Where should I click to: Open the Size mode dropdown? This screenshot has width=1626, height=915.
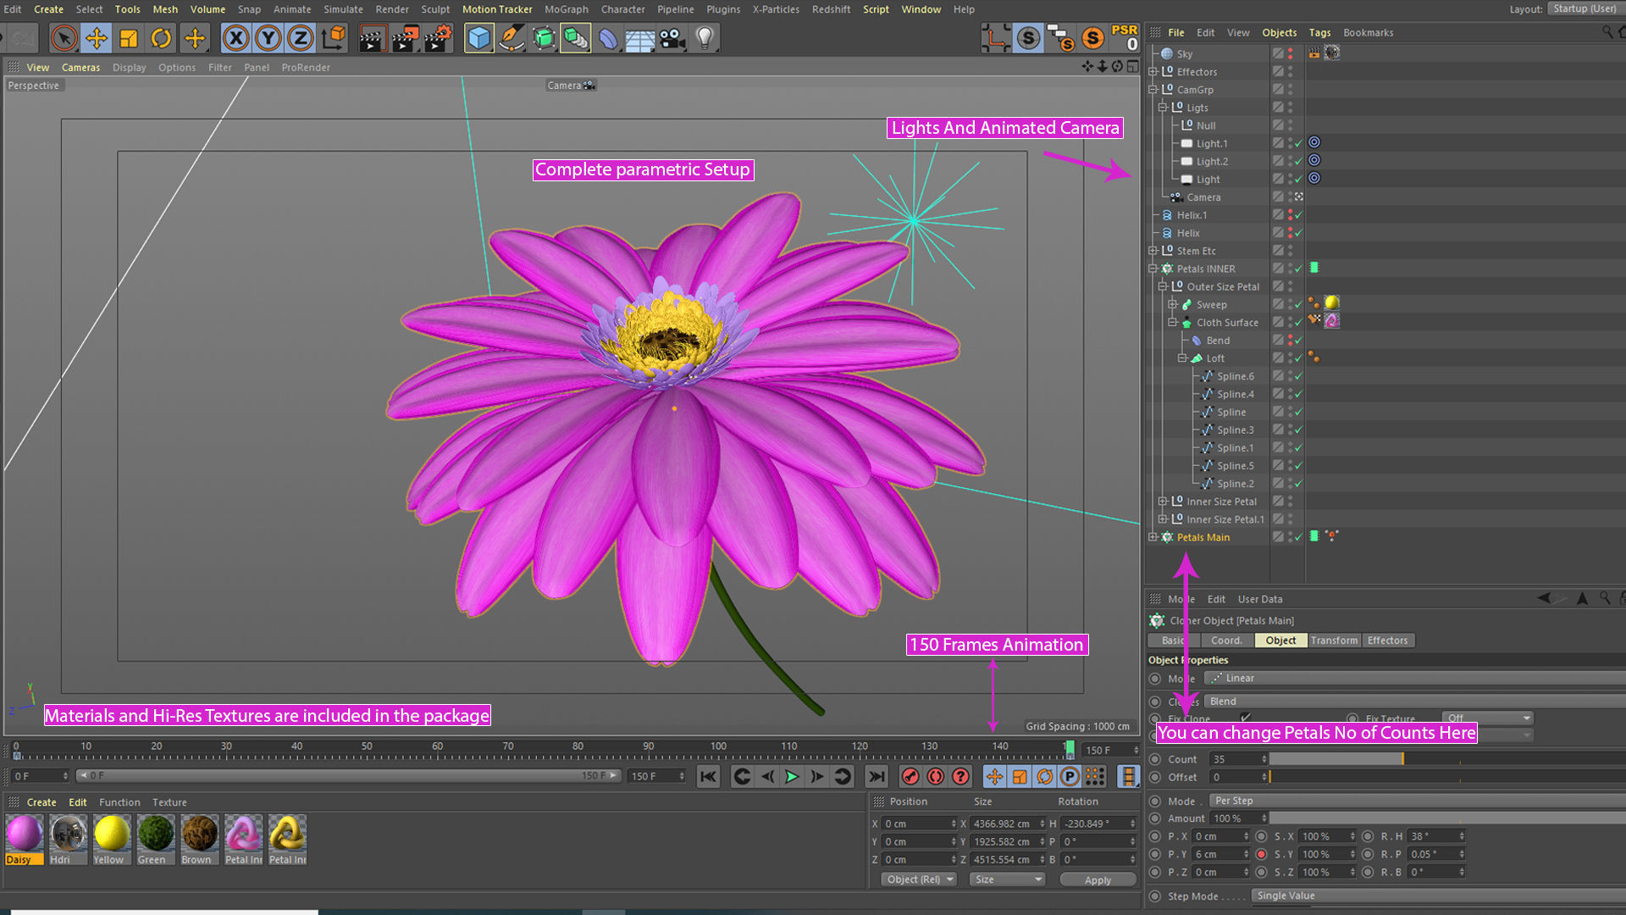point(1007,879)
